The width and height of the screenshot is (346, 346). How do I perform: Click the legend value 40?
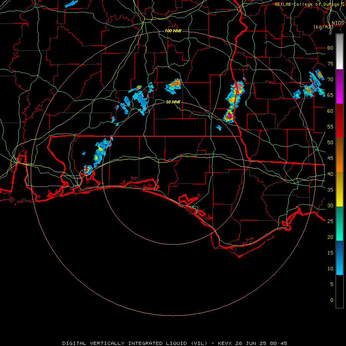tap(330, 174)
